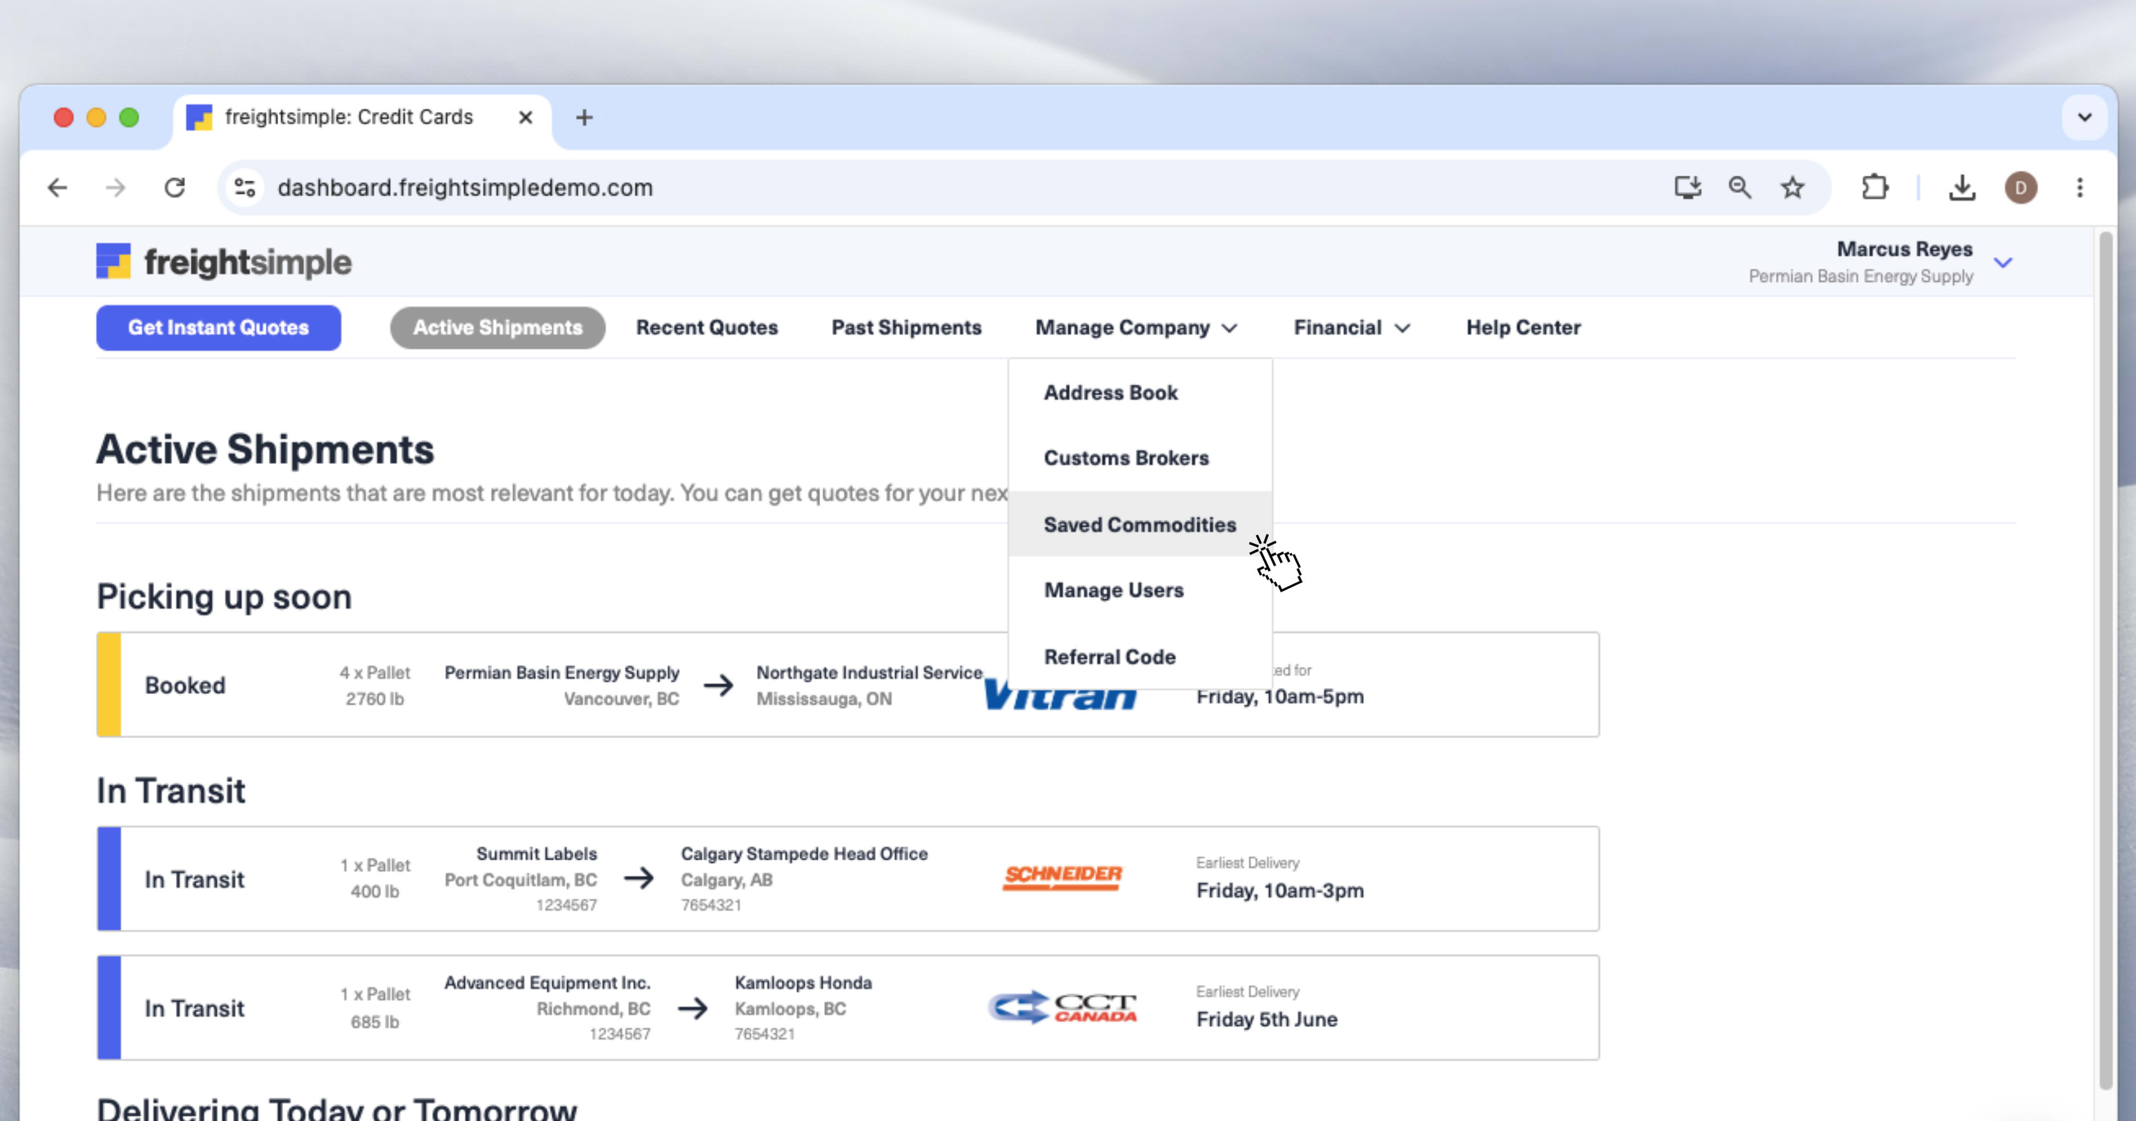This screenshot has height=1121, width=2136.
Task: Go back with the browser back arrow
Action: pos(57,188)
